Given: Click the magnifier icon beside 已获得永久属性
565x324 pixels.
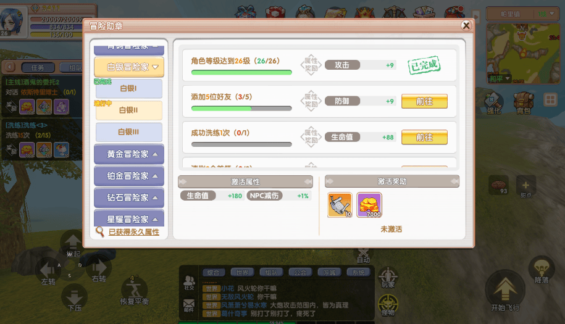Looking at the screenshot, I should pyautogui.click(x=100, y=231).
